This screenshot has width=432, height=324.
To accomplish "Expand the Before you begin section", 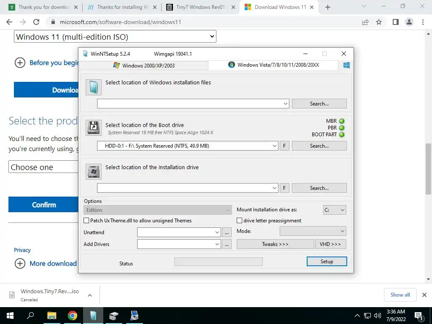I will 20,63.
